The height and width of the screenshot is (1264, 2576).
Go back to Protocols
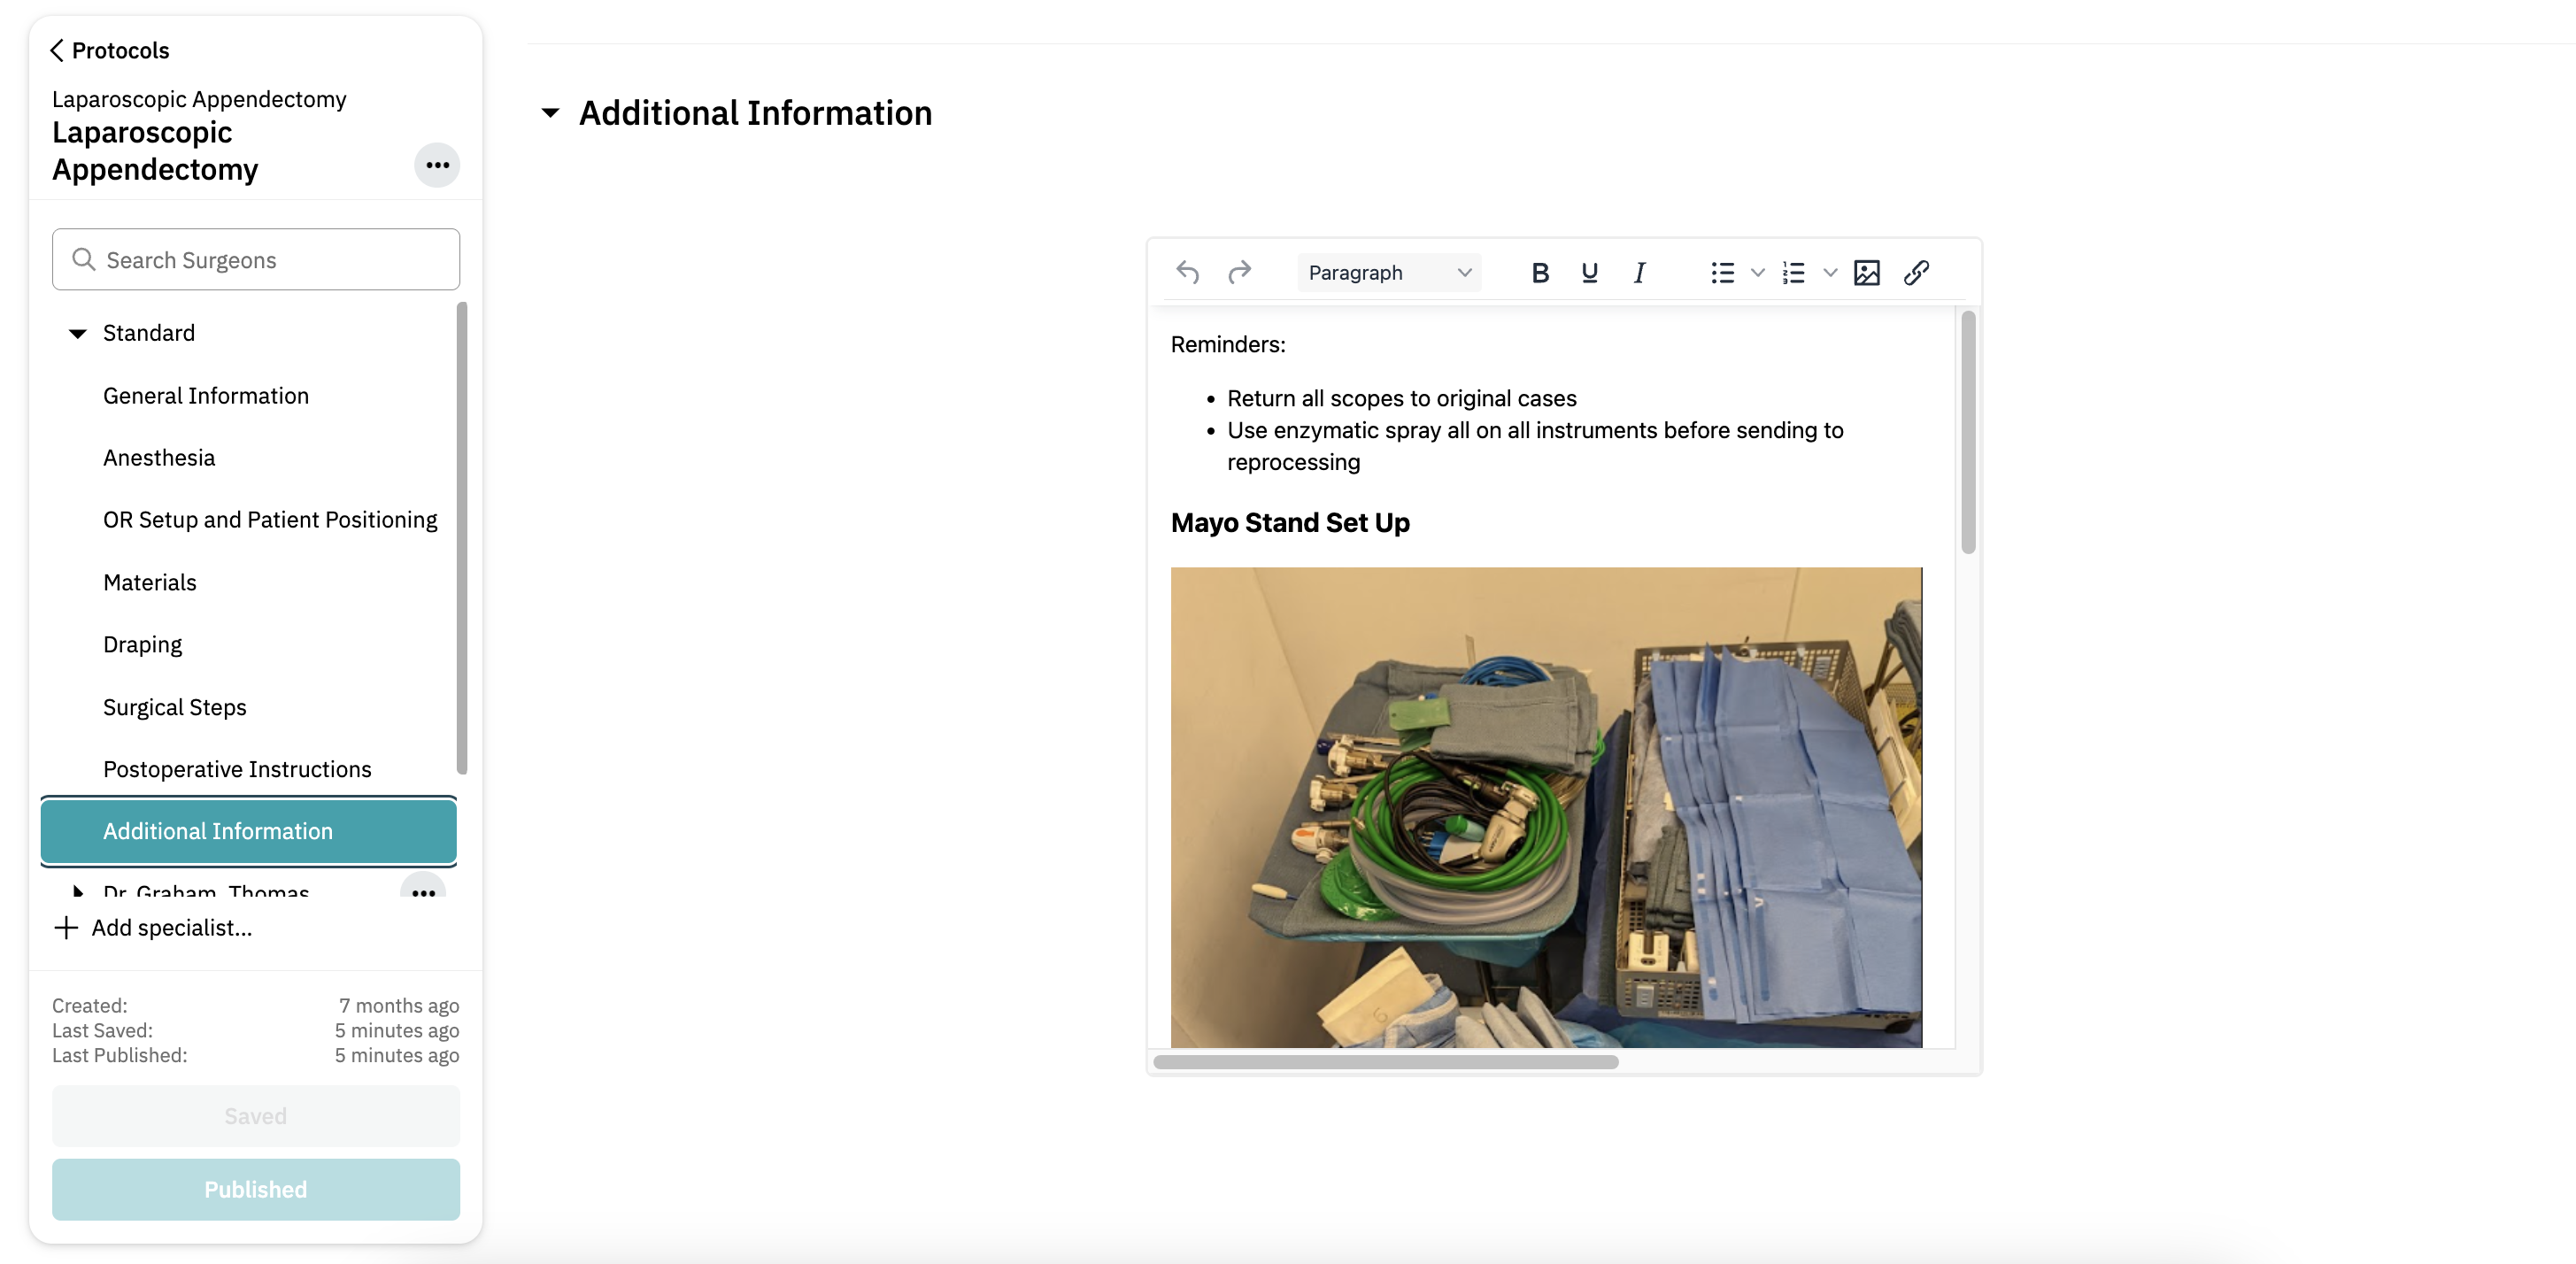pos(110,50)
